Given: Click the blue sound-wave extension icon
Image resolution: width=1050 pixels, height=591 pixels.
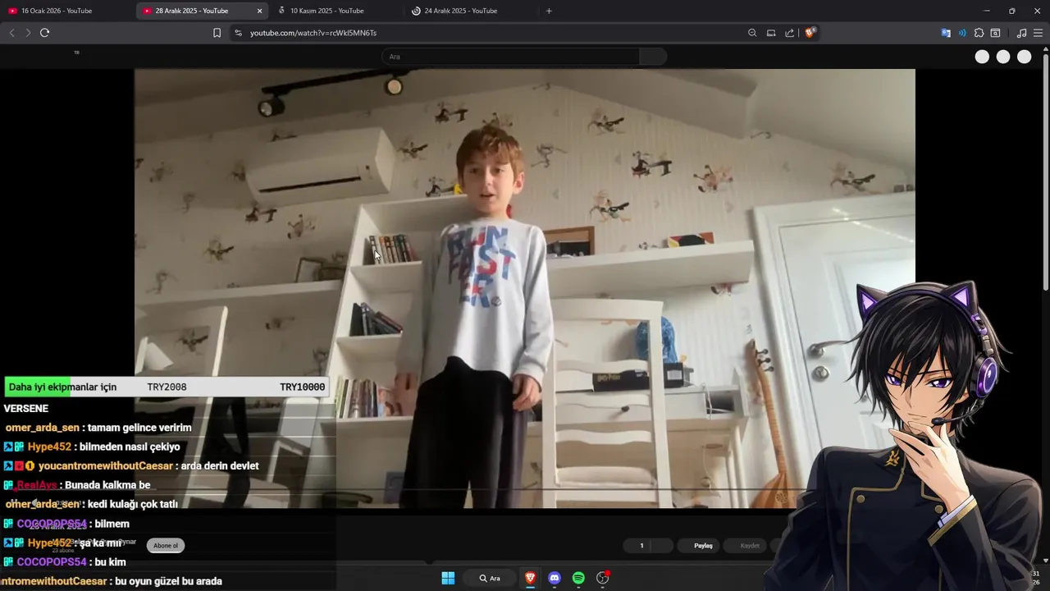Looking at the screenshot, I should point(962,33).
